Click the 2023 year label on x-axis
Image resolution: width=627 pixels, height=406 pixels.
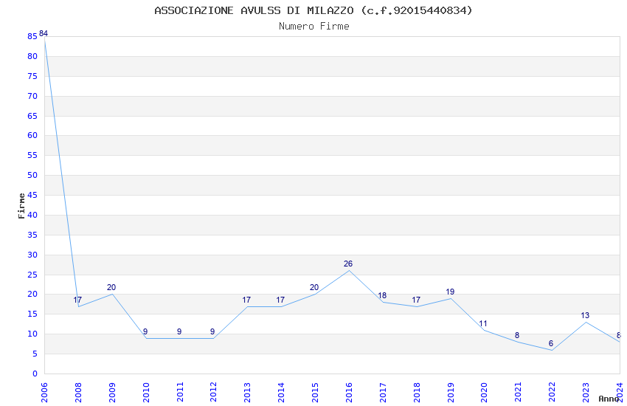pos(586,393)
